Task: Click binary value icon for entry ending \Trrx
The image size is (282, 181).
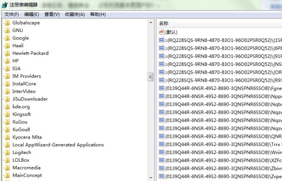Action: pos(162,144)
